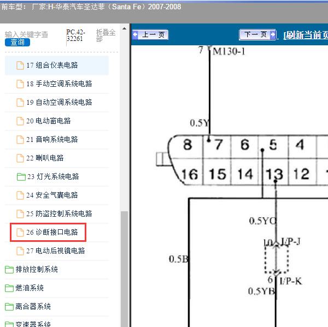Viewport: 328px width, 327px height.
Task: Click 0.5B wire label
Action: [x=178, y=259]
